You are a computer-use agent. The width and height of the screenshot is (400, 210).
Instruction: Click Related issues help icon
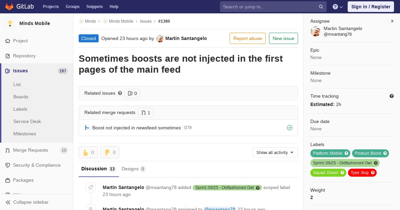(x=120, y=93)
